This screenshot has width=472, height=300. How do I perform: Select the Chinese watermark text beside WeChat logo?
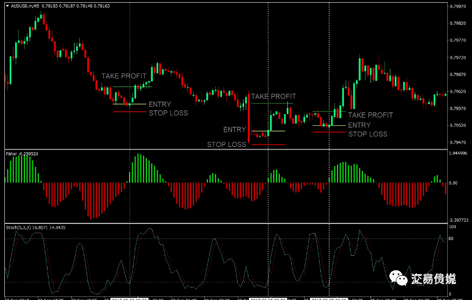pyautogui.click(x=433, y=279)
